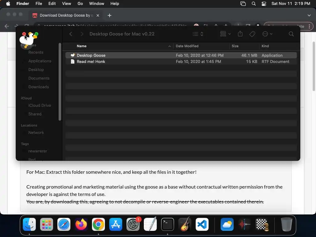Viewport: 316px width, 237px height.
Task: Open Applications in the sidebar
Action: [40, 61]
